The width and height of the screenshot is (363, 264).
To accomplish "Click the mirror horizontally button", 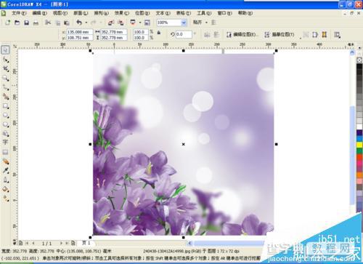I will [x=207, y=35].
